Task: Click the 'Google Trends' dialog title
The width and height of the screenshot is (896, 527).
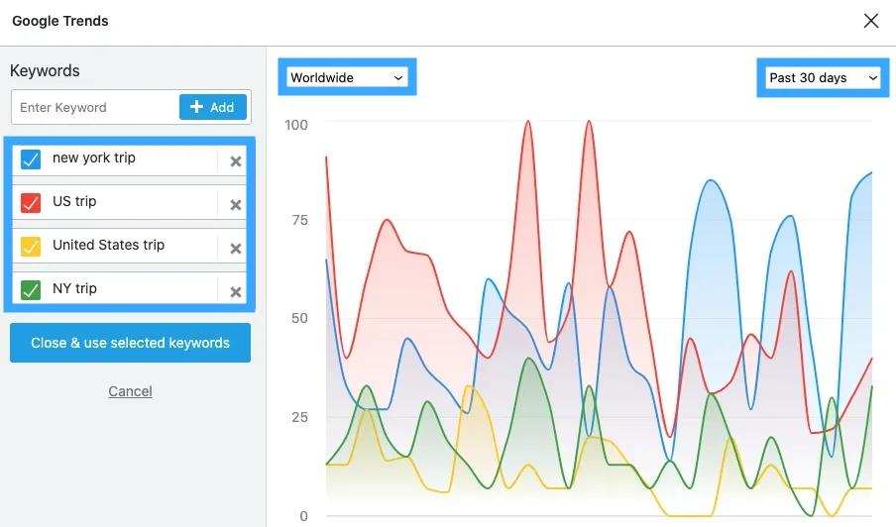Action: pyautogui.click(x=60, y=21)
